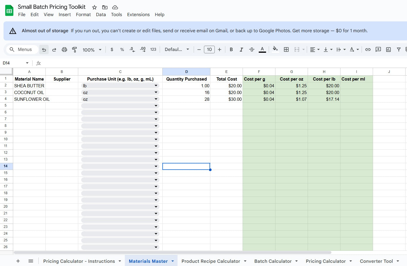The width and height of the screenshot is (407, 266).
Task: Open the zoom 100% dropdown
Action: [92, 50]
